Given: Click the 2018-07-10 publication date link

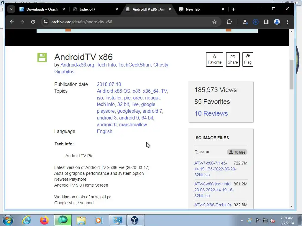Looking at the screenshot, I should (x=109, y=84).
